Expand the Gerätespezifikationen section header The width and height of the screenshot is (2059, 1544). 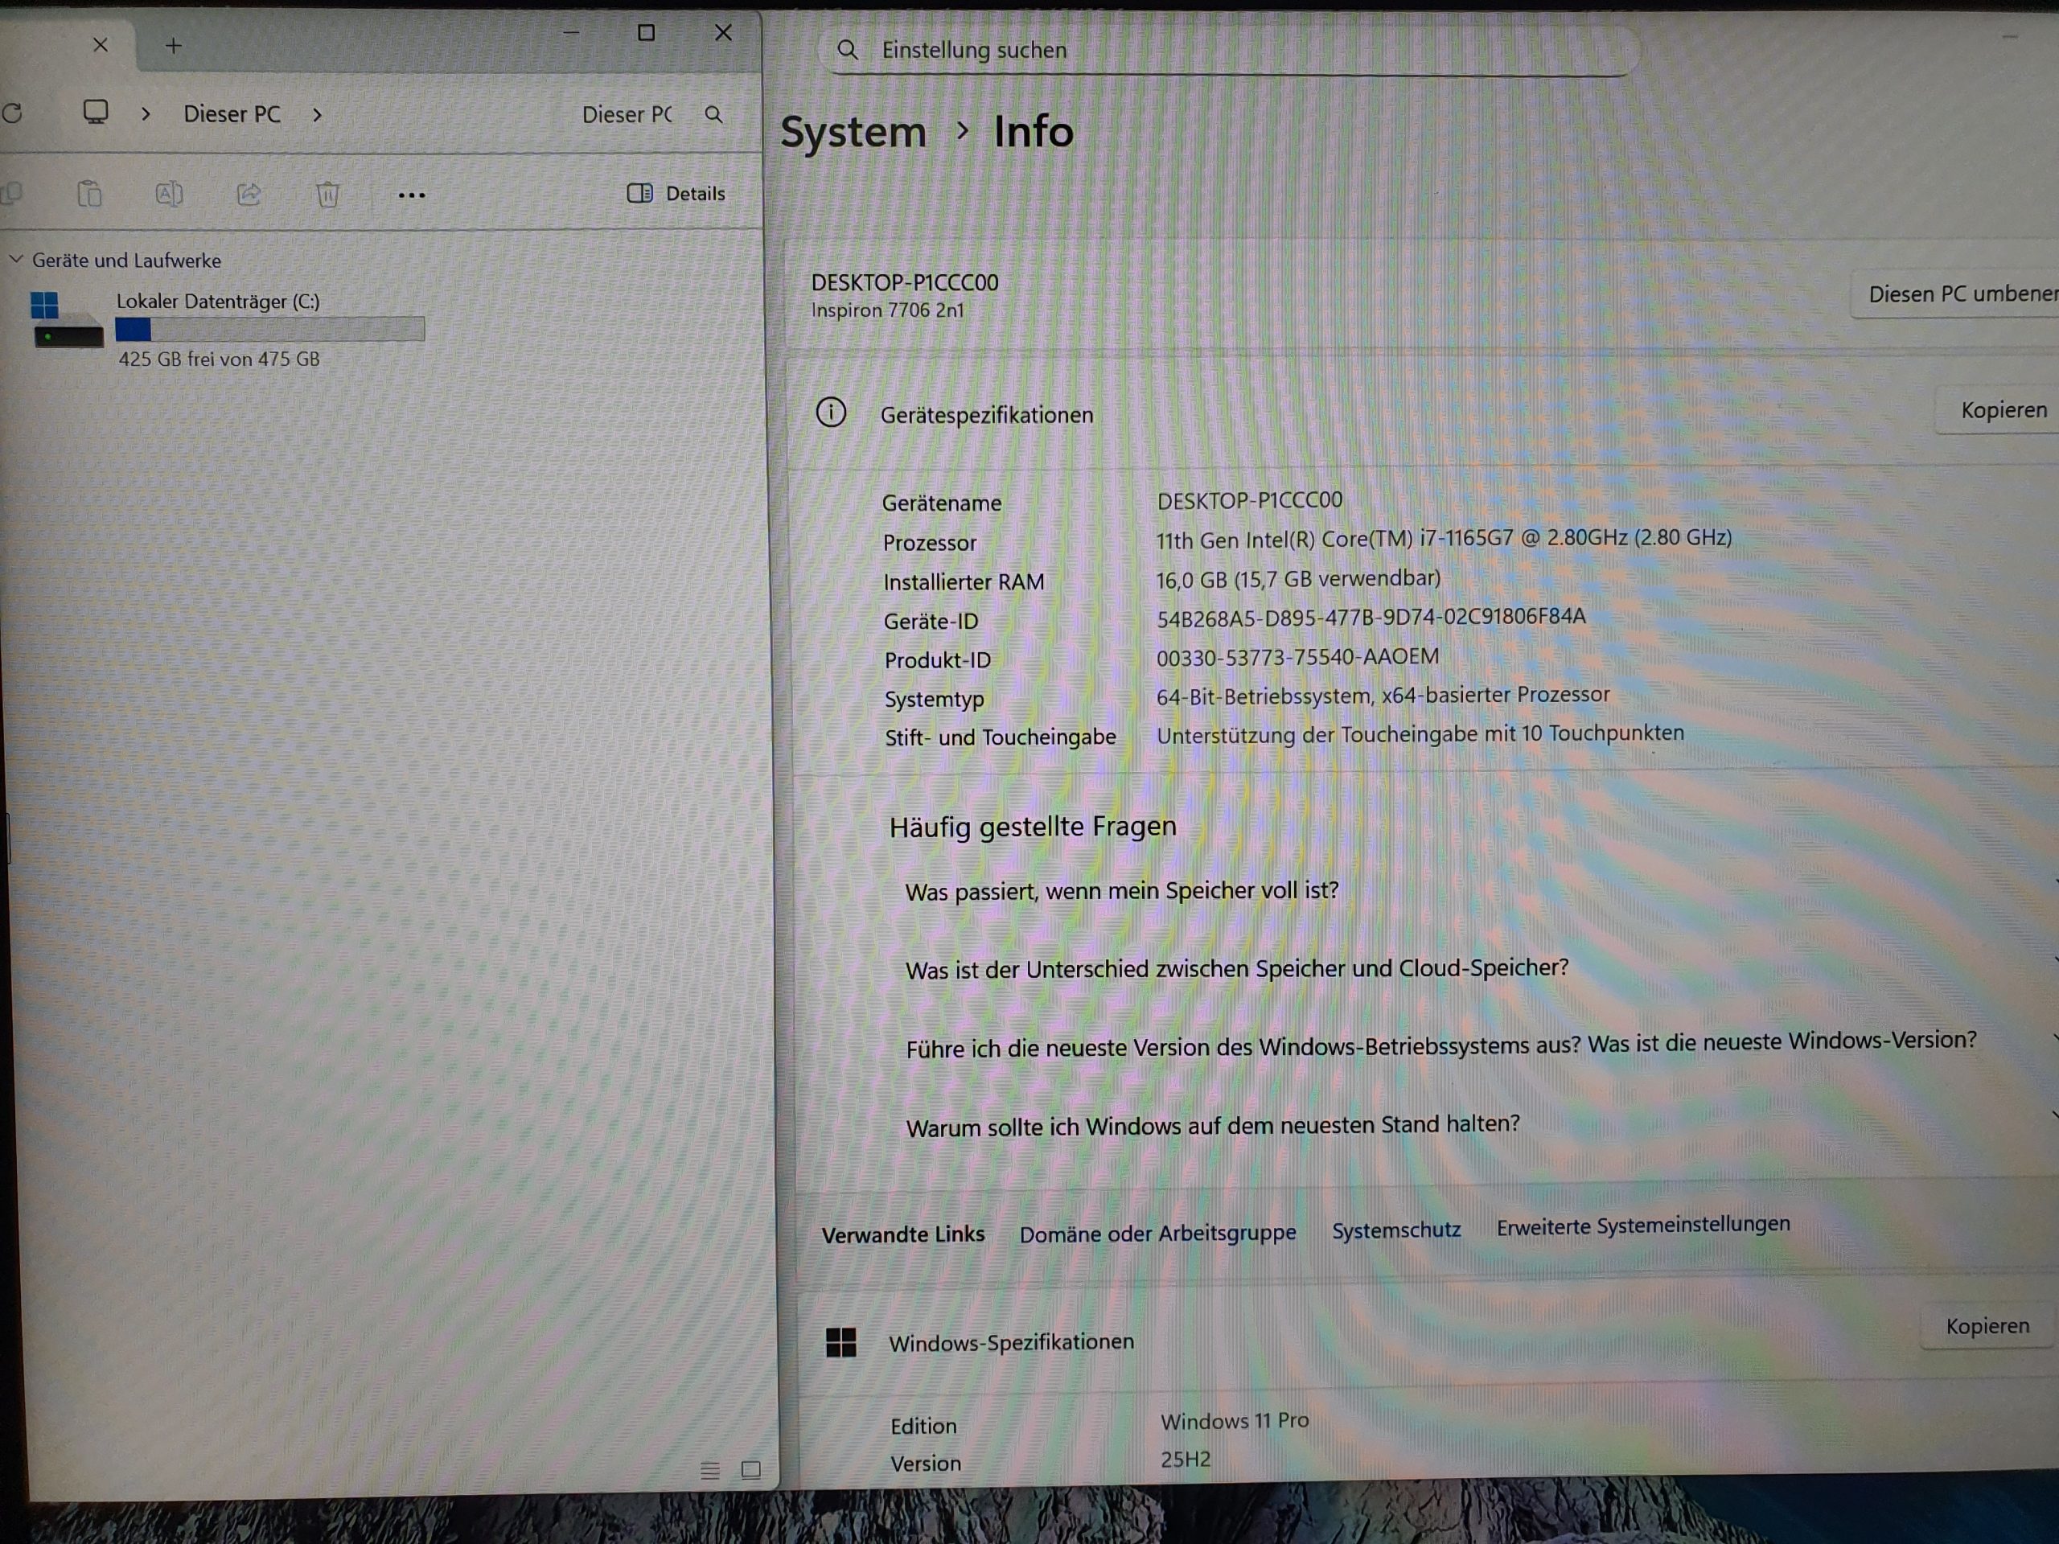point(986,415)
